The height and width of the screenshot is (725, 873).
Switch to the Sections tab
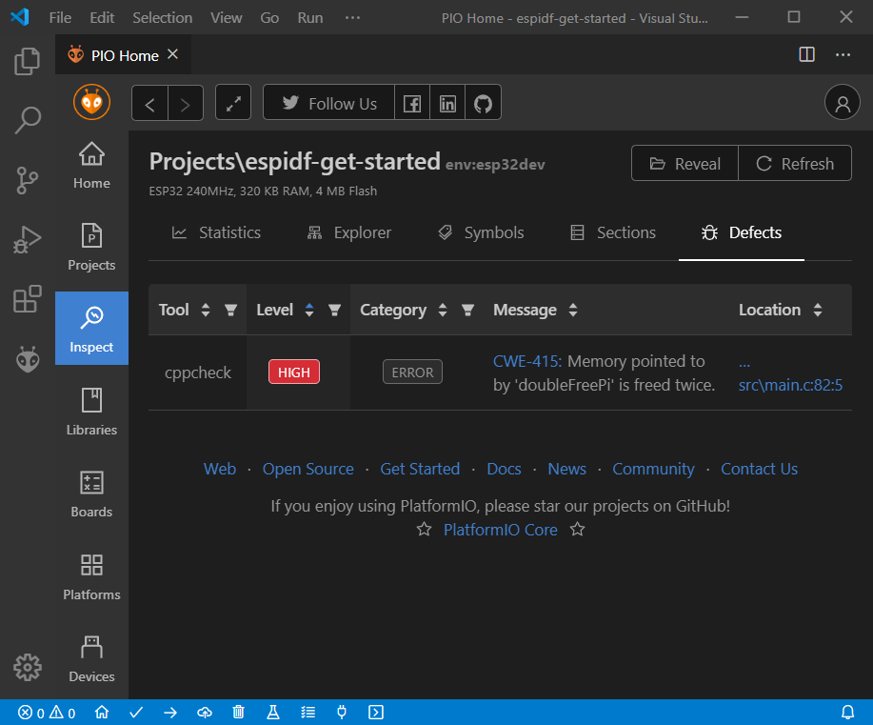pyautogui.click(x=613, y=233)
